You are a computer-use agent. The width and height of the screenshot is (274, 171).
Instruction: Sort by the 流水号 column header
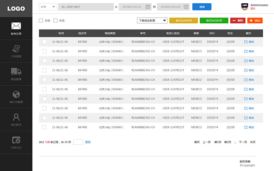click(82, 33)
